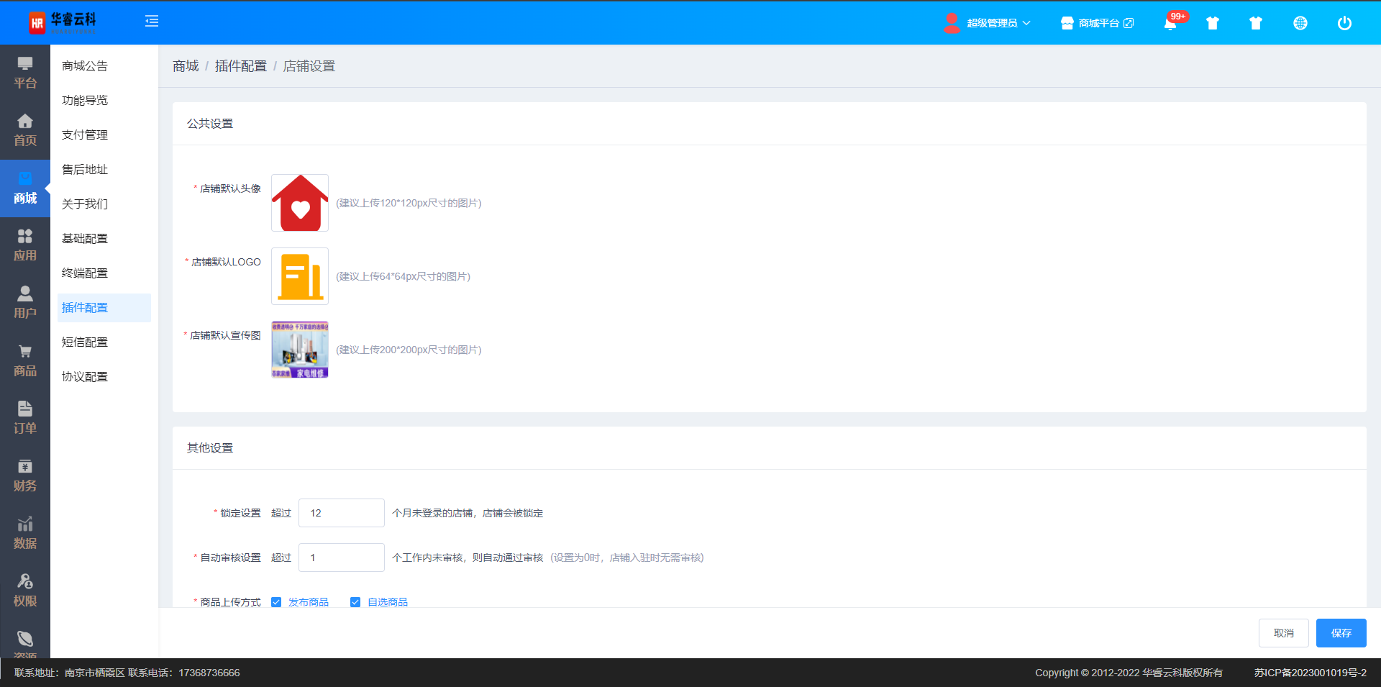This screenshot has height=687, width=1381.
Task: Collapse the sidebar with the menu fold icon
Action: 152,22
